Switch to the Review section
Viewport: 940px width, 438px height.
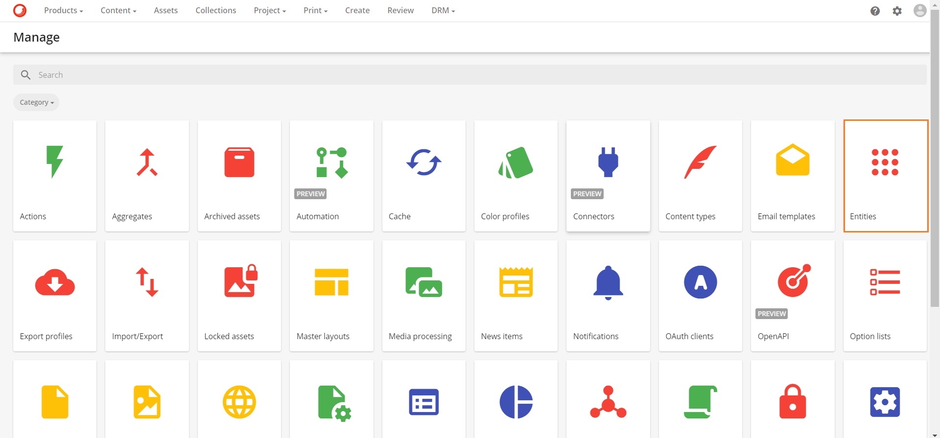click(400, 10)
